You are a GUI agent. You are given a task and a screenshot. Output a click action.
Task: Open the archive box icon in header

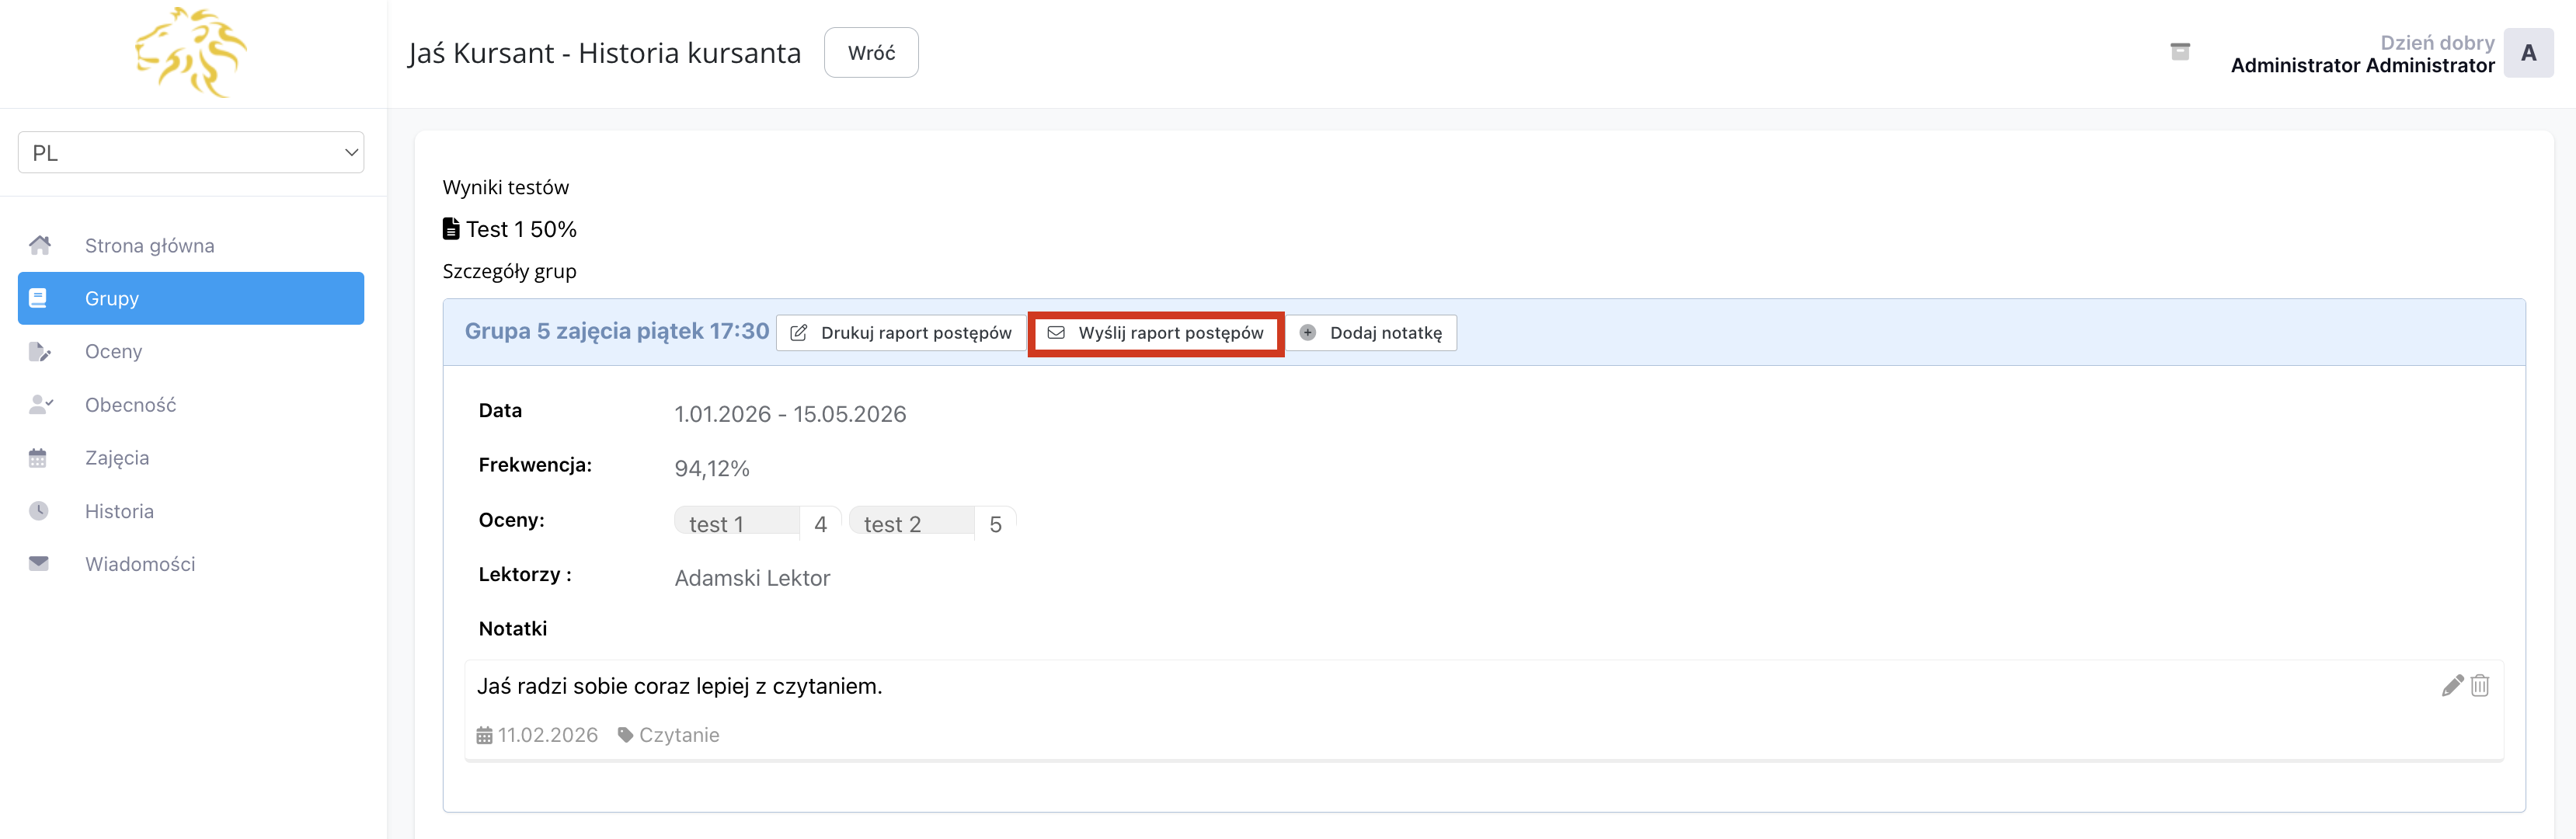pyautogui.click(x=2180, y=52)
